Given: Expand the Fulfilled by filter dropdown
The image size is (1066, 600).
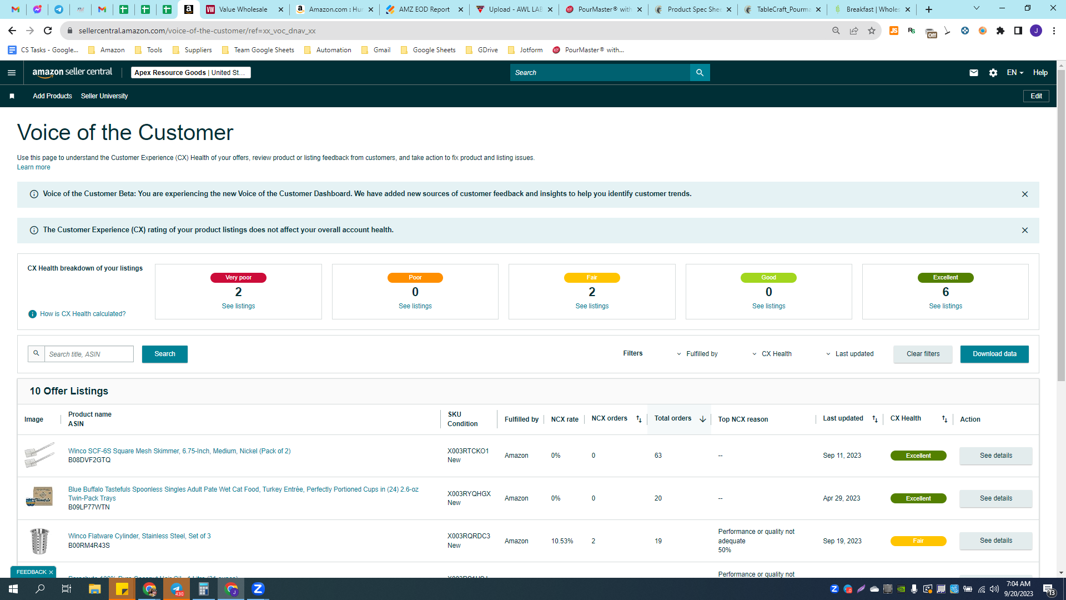Looking at the screenshot, I should point(697,354).
